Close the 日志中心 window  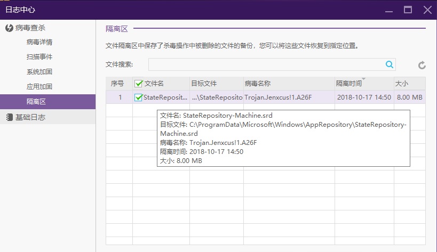pyautogui.click(x=427, y=10)
